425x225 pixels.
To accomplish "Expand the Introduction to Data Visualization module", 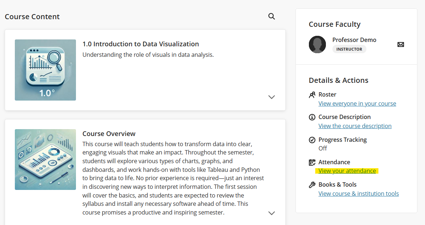I will [272, 97].
